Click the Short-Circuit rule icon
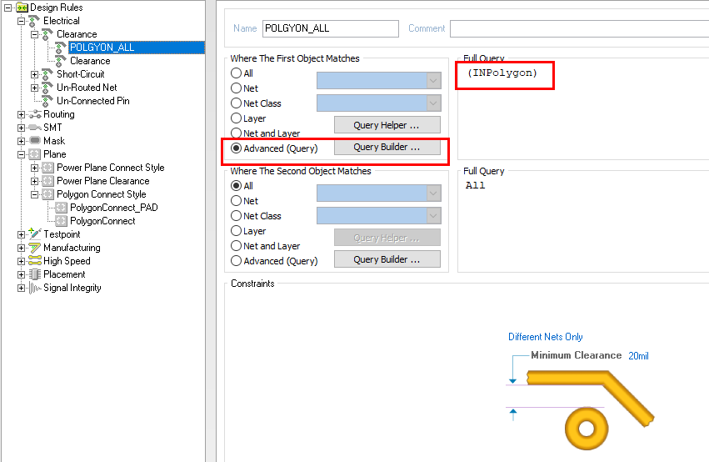Image resolution: width=709 pixels, height=462 pixels. [x=47, y=74]
